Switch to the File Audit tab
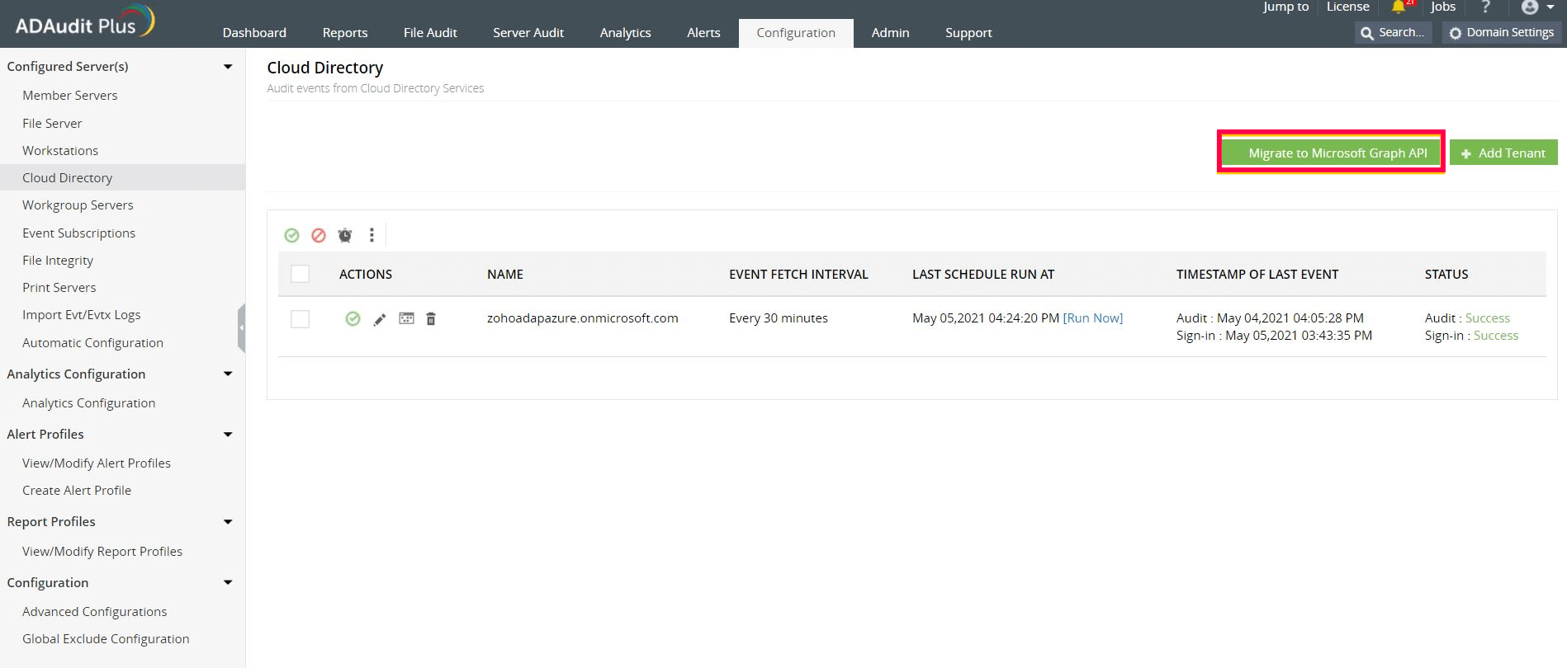1567x668 pixels. pos(430,33)
